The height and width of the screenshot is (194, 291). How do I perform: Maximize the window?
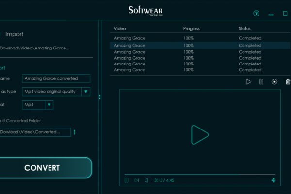pos(285,13)
